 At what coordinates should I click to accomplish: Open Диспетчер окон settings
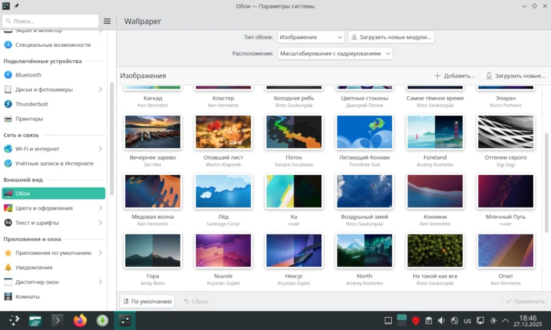(x=53, y=282)
